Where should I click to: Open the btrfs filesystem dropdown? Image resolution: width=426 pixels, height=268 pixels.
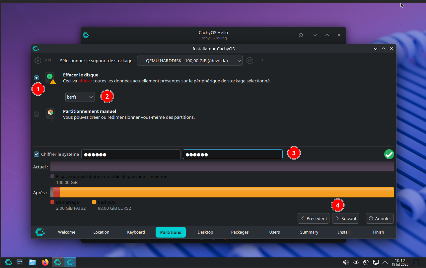point(80,97)
